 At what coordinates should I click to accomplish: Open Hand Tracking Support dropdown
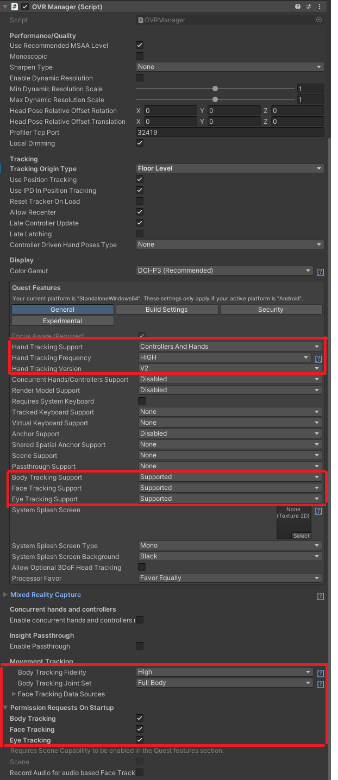230,347
